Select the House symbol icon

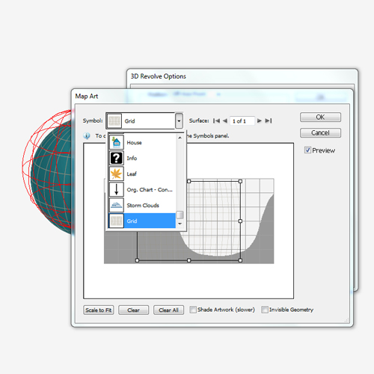117,142
